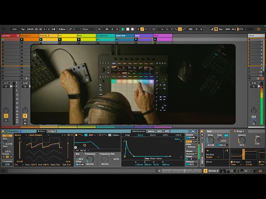Select the LFO 1 modulation tab

165,135
